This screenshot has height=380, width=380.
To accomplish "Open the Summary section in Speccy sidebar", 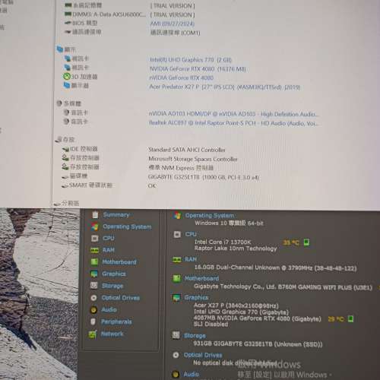I will 116,215.
